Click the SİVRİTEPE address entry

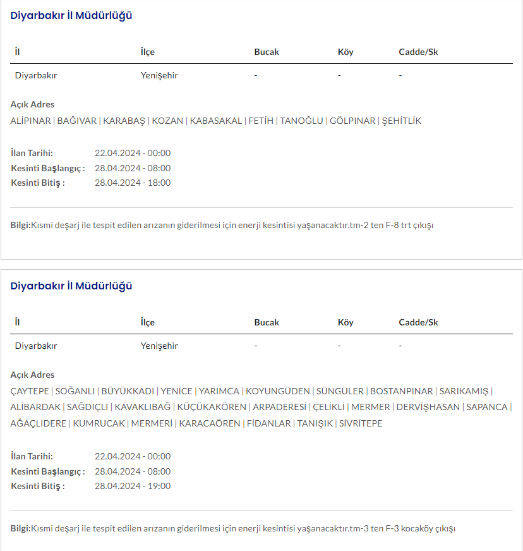[361, 423]
